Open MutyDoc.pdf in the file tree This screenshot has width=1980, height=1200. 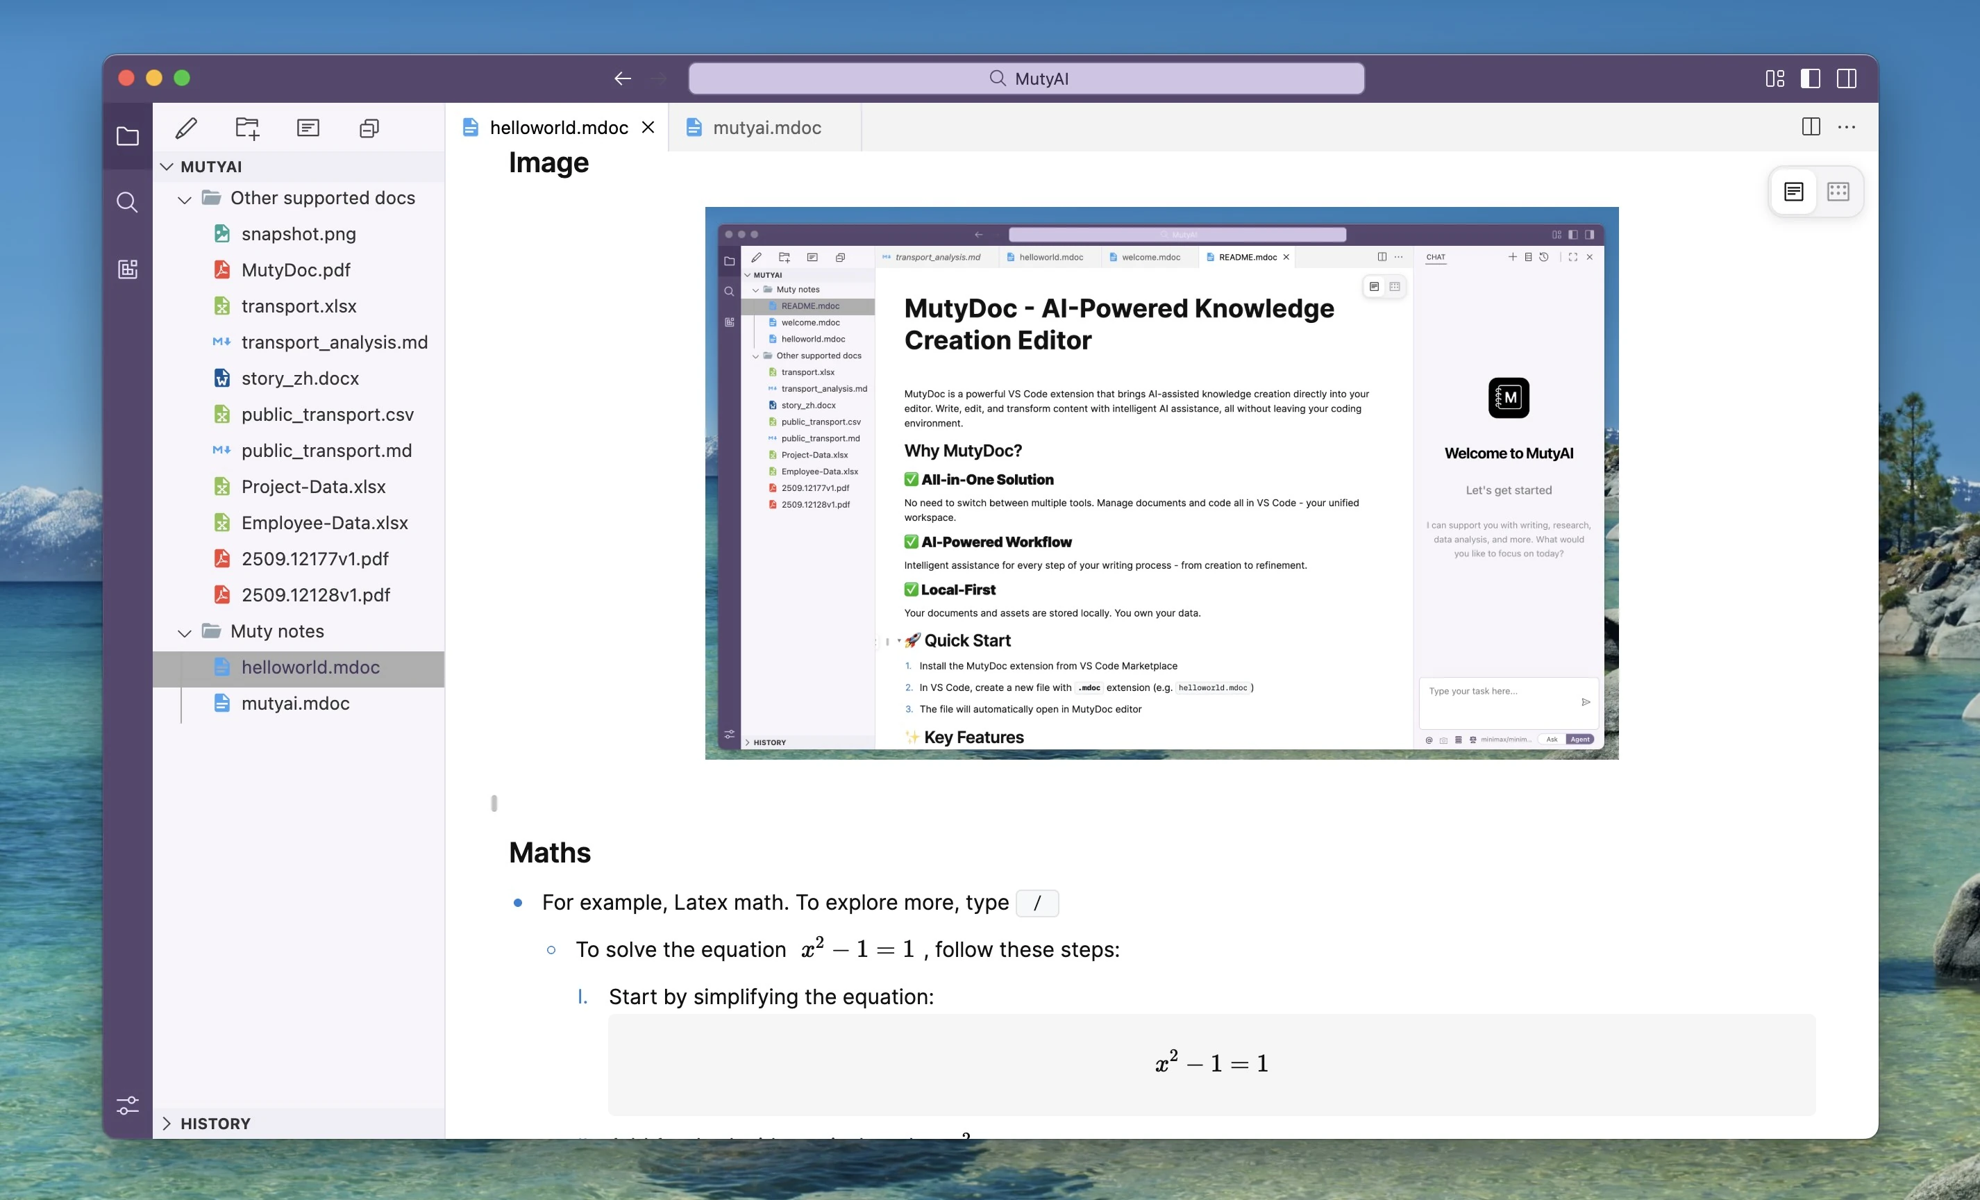[296, 270]
